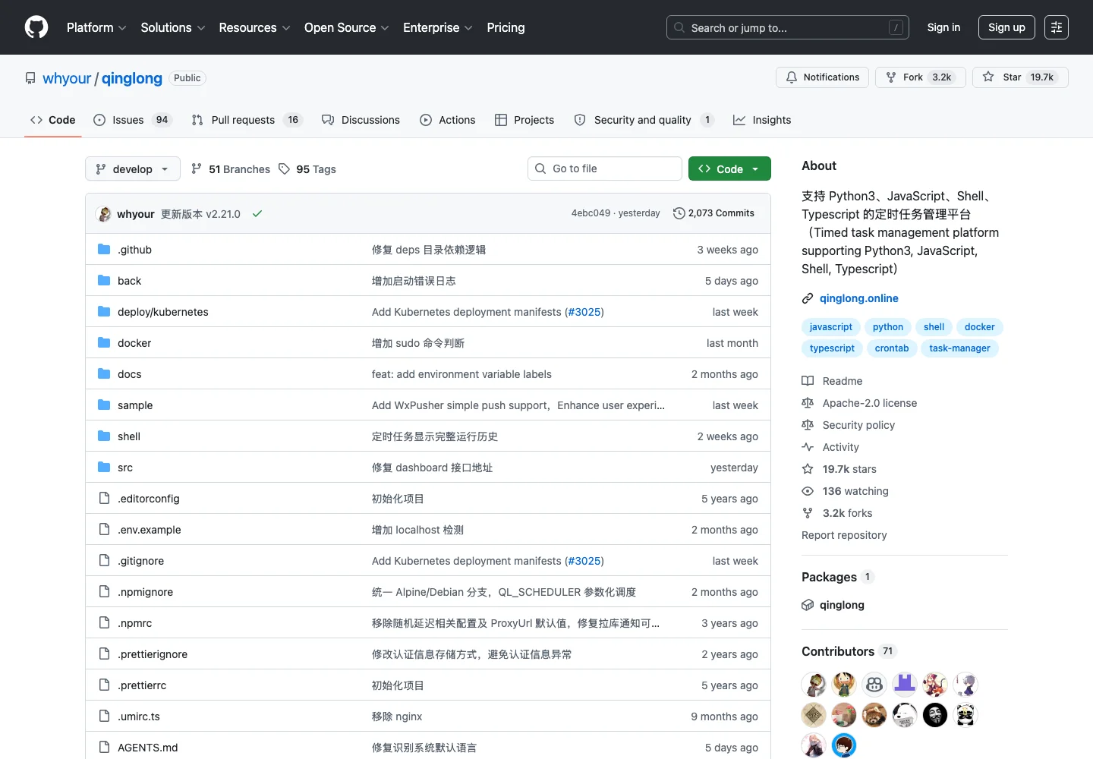
Task: Switch to the Issues tab
Action: point(133,120)
